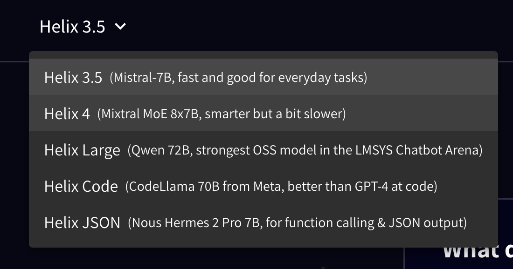The height and width of the screenshot is (269, 513).
Task: Choose Helix JSON for function calling
Action: tap(254, 222)
